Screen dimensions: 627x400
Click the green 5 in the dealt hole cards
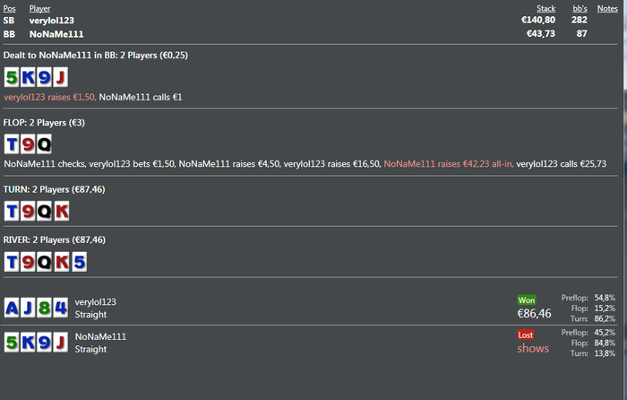pos(12,76)
